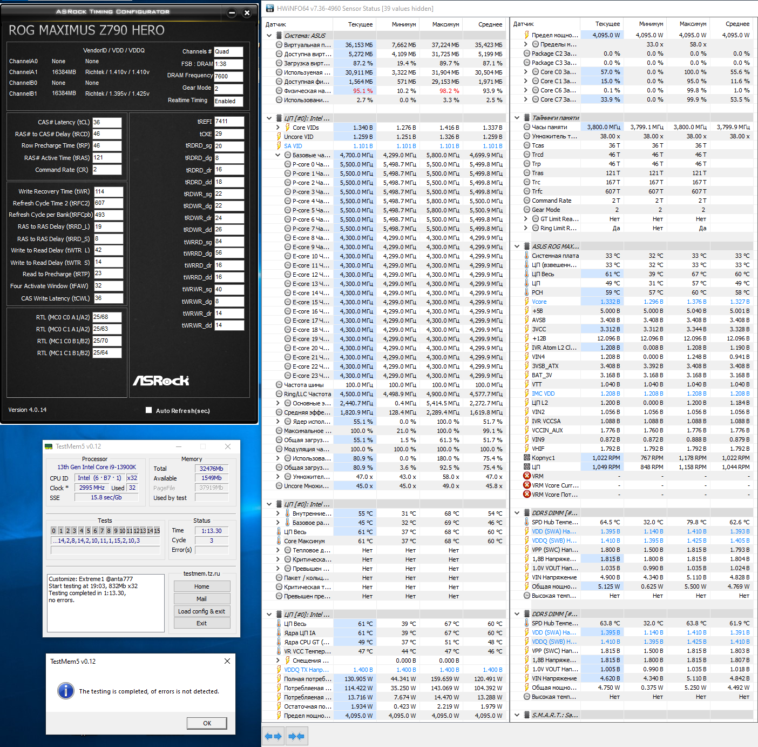Expand the "Основные э..." row

click(x=278, y=403)
